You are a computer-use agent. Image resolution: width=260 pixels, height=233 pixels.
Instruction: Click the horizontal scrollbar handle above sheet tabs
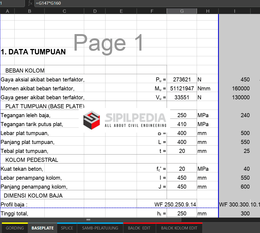pyautogui.click(x=88, y=219)
